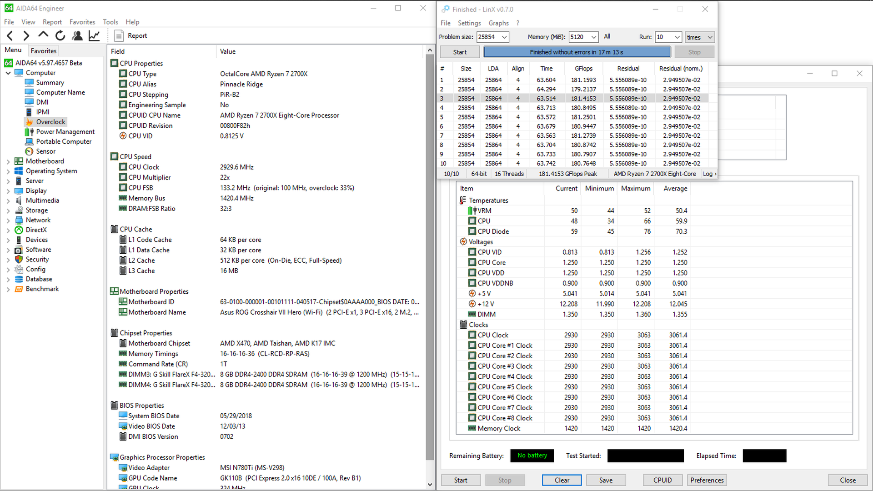Open Power Management in the tree
873x491 pixels.
click(x=65, y=132)
